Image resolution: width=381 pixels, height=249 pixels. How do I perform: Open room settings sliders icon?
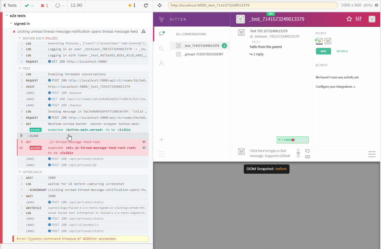(x=358, y=19)
